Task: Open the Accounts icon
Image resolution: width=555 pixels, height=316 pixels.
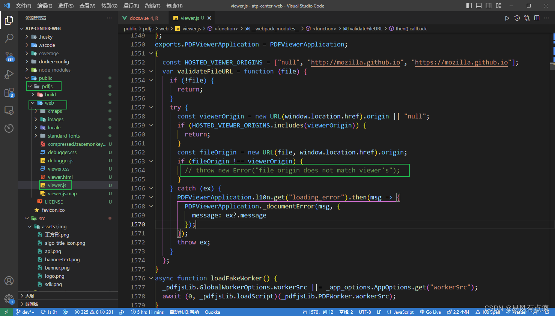Action: click(9, 281)
